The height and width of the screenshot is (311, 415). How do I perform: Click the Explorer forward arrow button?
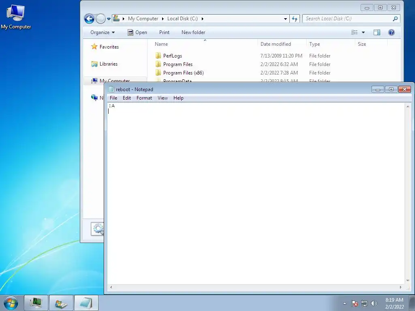tap(101, 19)
